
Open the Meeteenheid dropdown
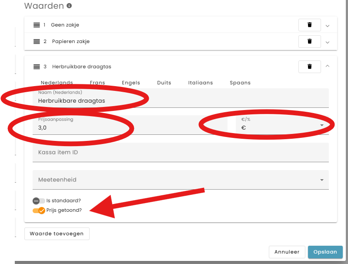click(181, 180)
